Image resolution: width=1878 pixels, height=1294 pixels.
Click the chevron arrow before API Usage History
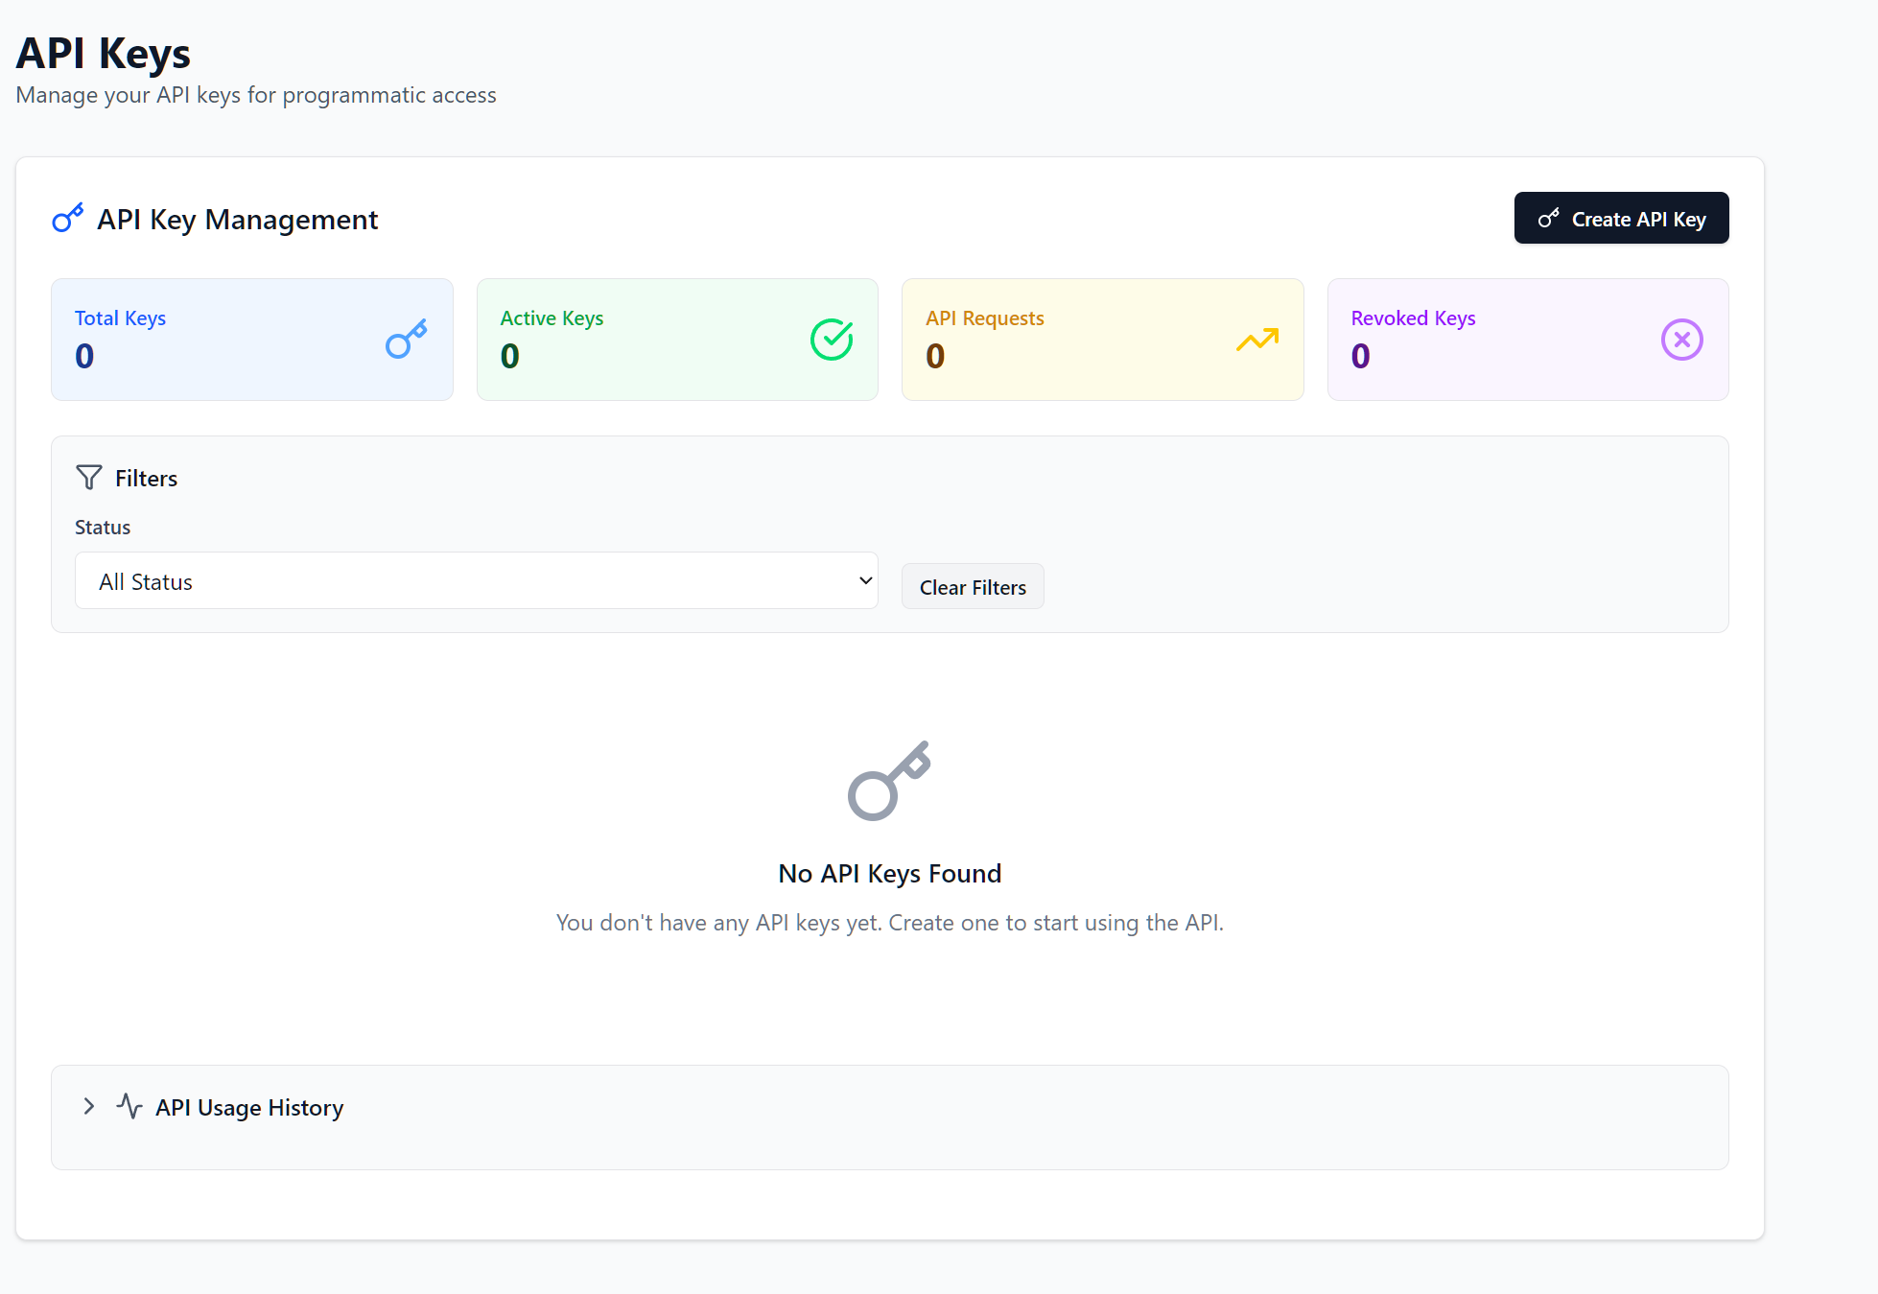point(88,1106)
